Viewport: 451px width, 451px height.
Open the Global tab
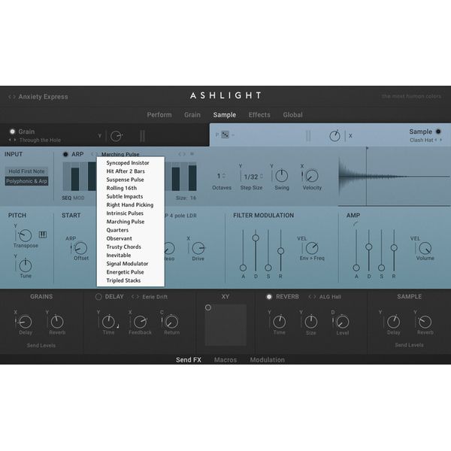click(292, 115)
